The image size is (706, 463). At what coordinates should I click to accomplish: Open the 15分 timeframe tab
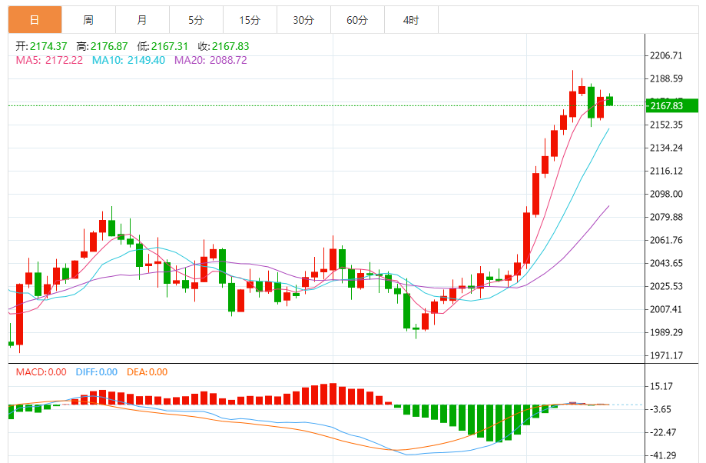250,20
